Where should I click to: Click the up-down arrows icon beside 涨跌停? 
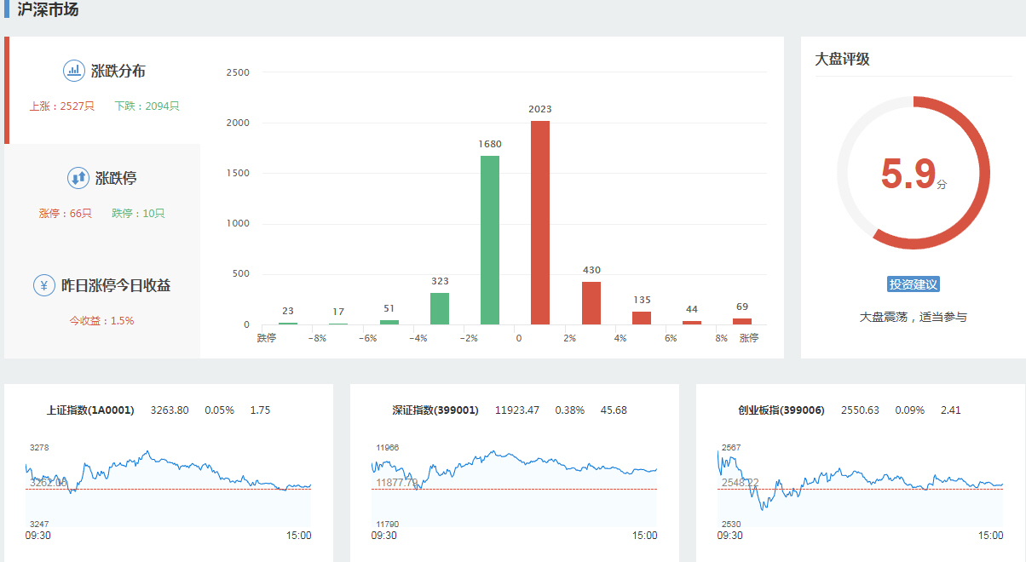(78, 178)
